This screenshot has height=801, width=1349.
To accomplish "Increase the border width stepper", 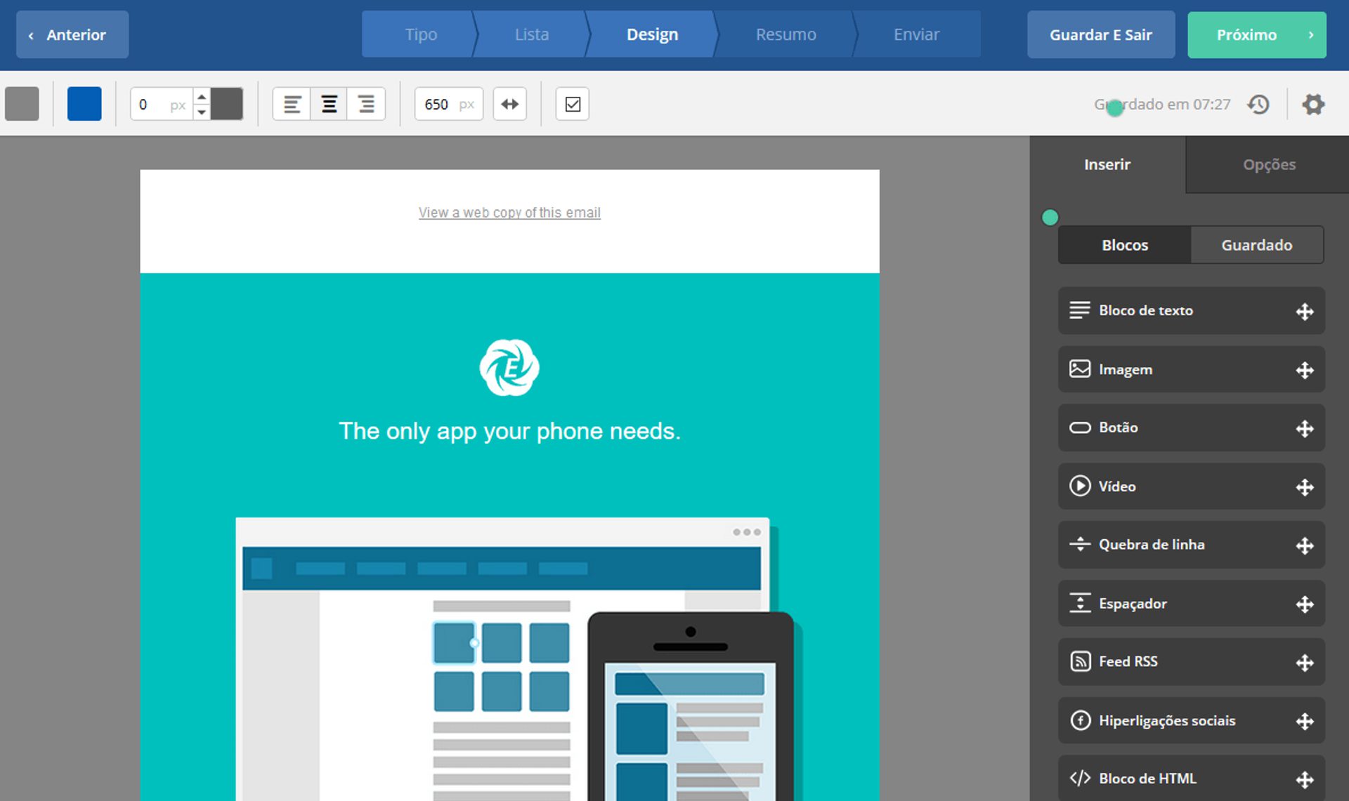I will click(x=202, y=97).
